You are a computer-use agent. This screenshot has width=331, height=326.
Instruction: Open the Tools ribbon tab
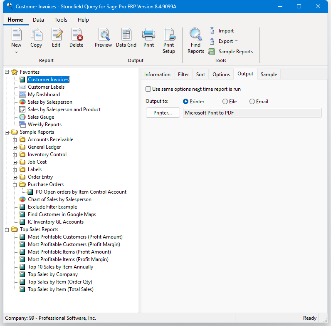point(61,20)
